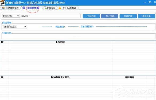This screenshot has height=100, width=156.
Task: Expand the 网站扫描 mode dropdown
Action: [x=11, y=16]
